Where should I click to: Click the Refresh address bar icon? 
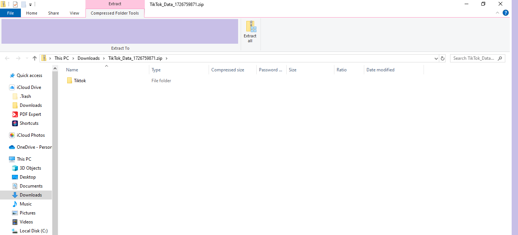tap(443, 58)
